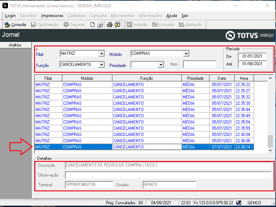The height and width of the screenshot is (207, 276).
Task: Click the Cancelar toolbar button
Action: click(x=74, y=25)
